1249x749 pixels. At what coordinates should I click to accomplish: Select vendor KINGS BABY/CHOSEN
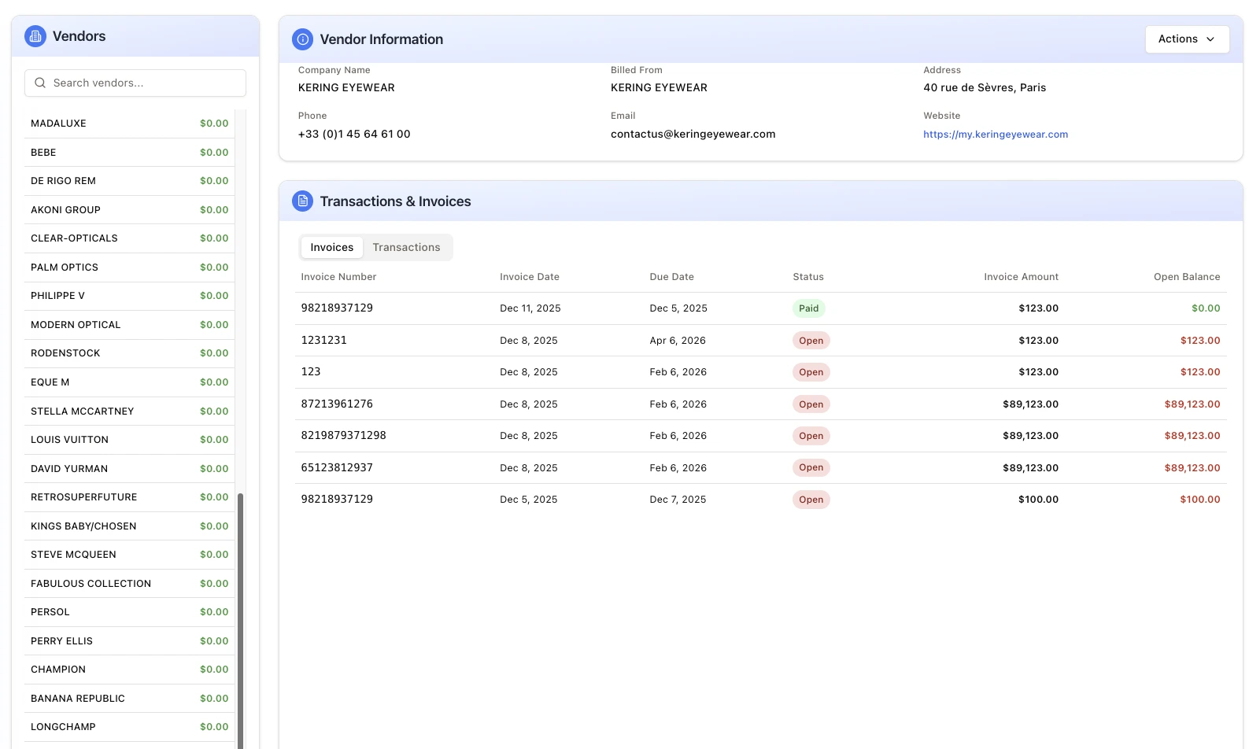(x=129, y=526)
